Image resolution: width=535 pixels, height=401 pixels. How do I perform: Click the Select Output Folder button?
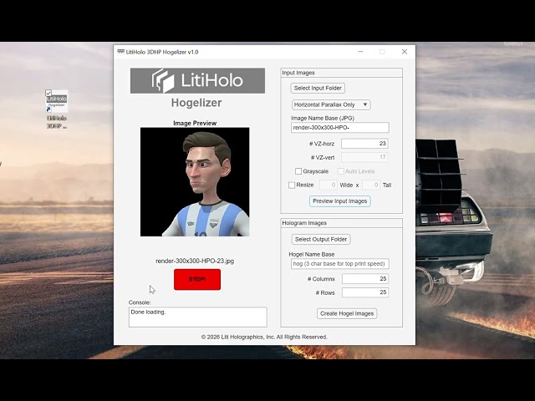pyautogui.click(x=321, y=240)
